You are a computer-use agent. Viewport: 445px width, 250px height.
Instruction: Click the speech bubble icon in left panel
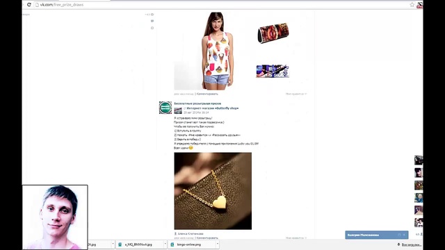152,21
